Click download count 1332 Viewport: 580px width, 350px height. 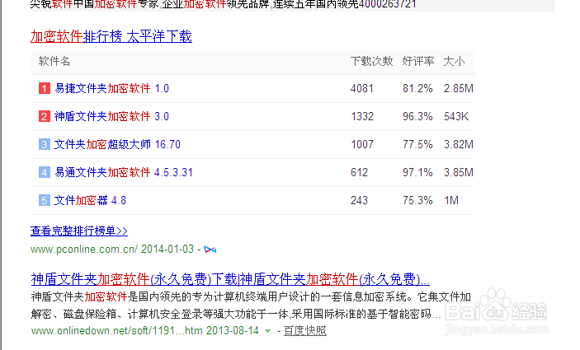[361, 117]
